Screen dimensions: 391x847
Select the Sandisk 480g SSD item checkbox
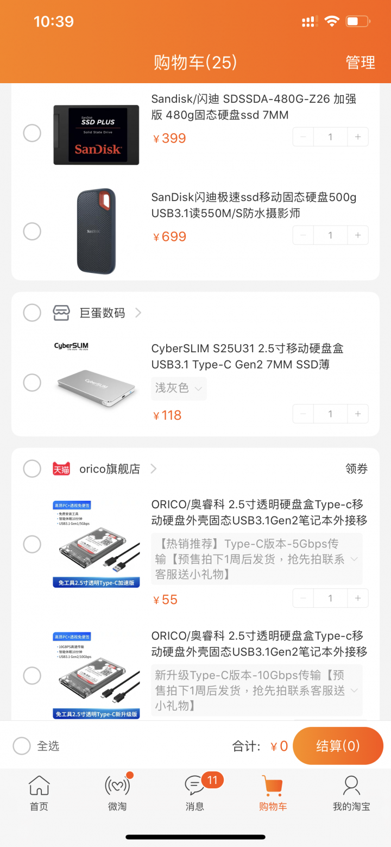(32, 133)
